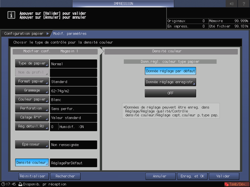Click the speaker sound icon at top
250x187 pixels.
(x=232, y=3)
